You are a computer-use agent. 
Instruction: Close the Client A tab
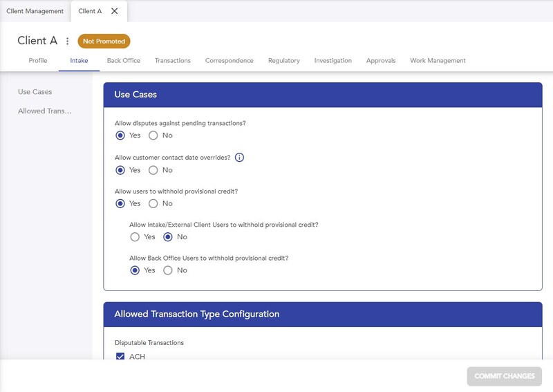point(114,11)
